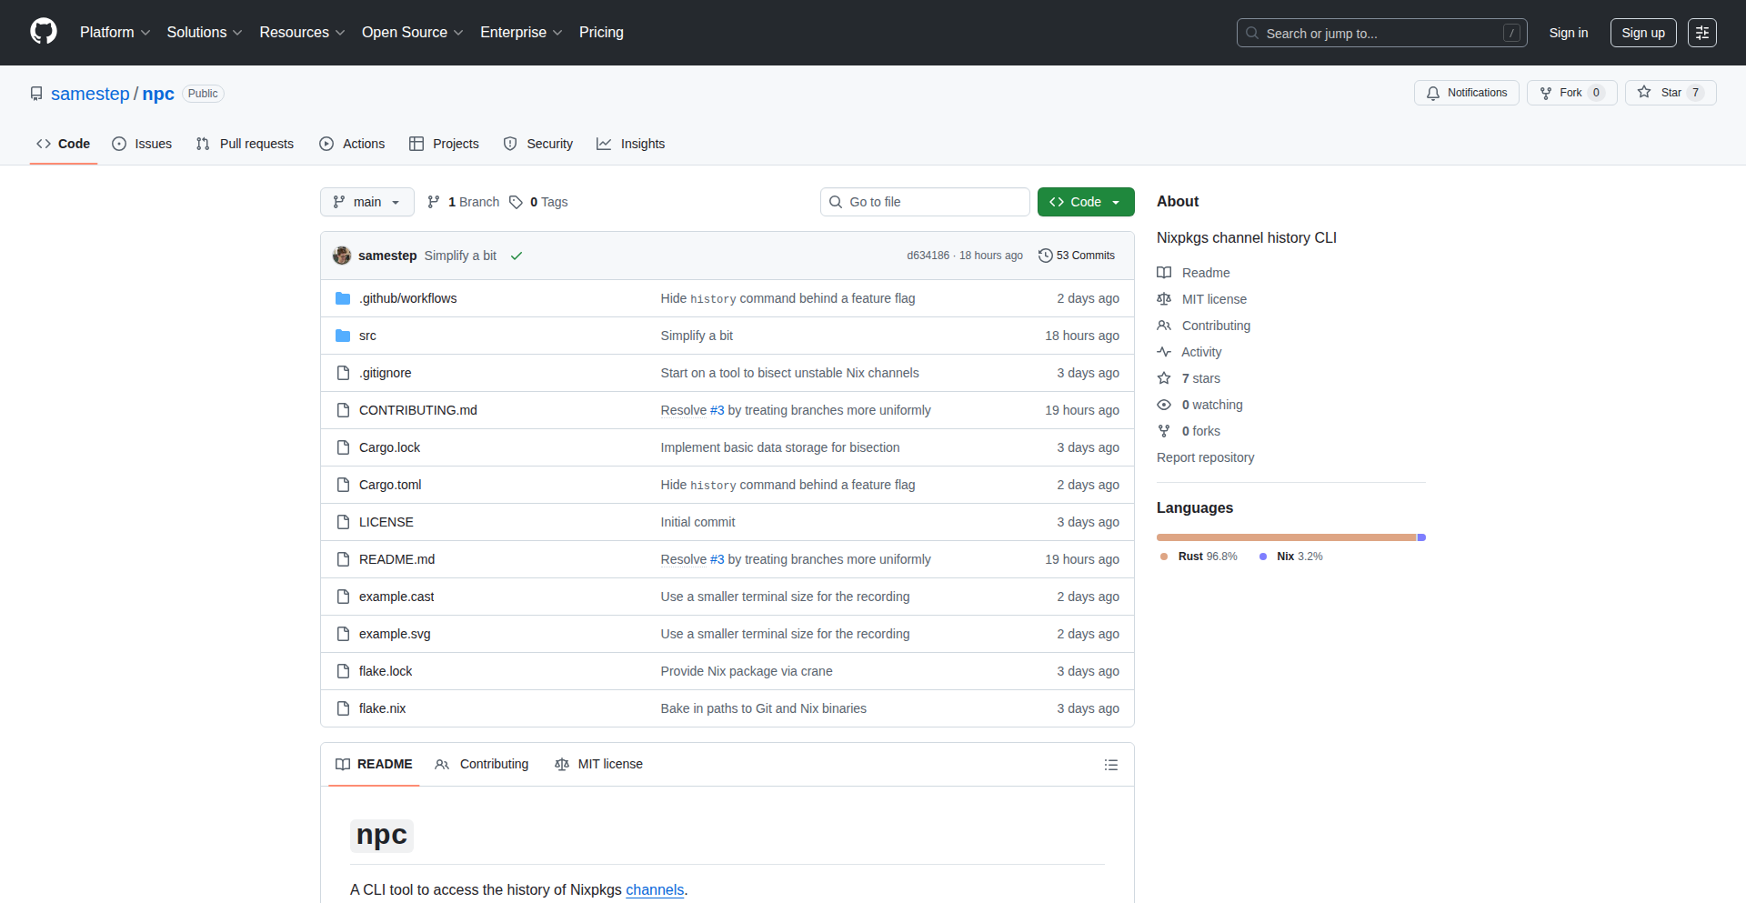Viewport: 1746px width, 903px height.
Task: Click the 0 Tags label
Action: (538, 202)
